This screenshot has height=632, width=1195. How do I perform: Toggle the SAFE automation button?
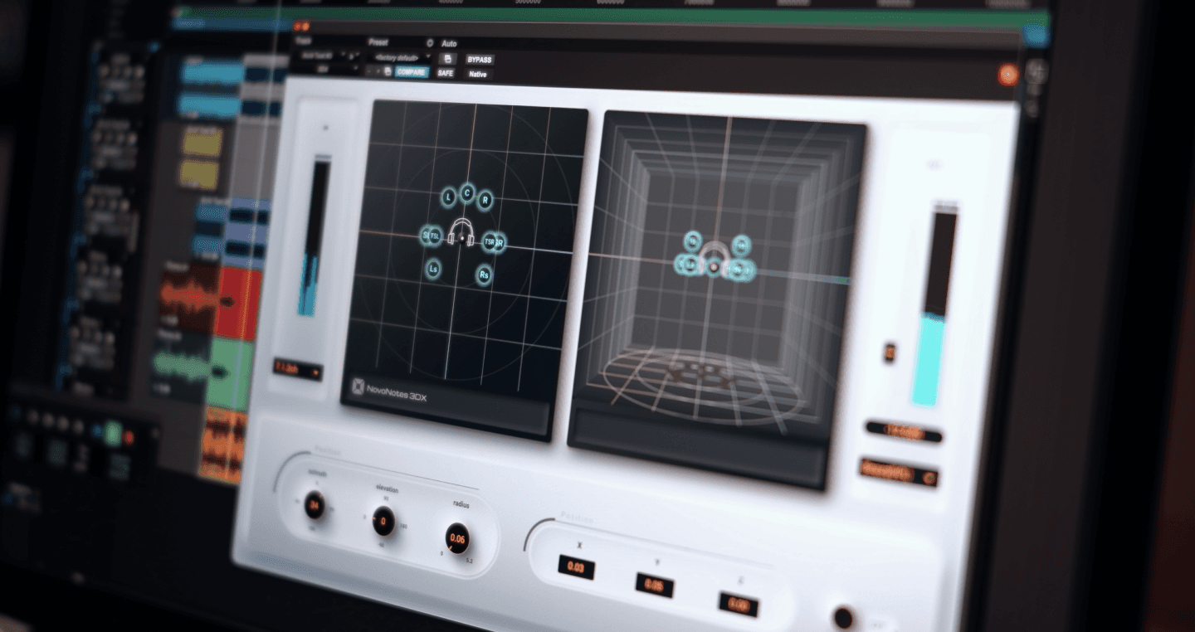point(446,73)
